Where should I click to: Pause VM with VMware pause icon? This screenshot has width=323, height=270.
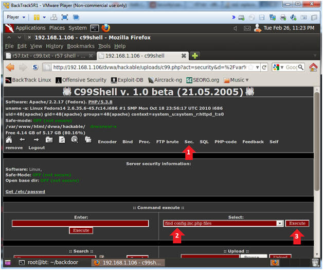tap(37, 18)
